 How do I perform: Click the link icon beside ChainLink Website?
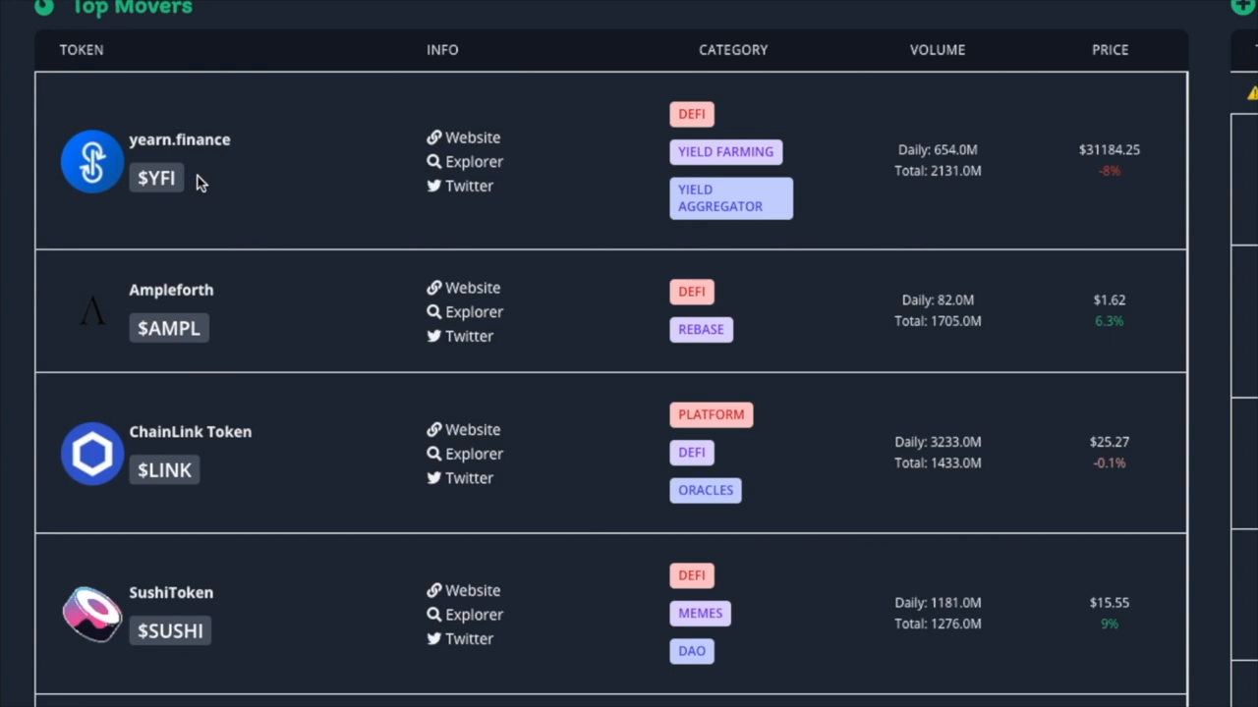point(433,429)
